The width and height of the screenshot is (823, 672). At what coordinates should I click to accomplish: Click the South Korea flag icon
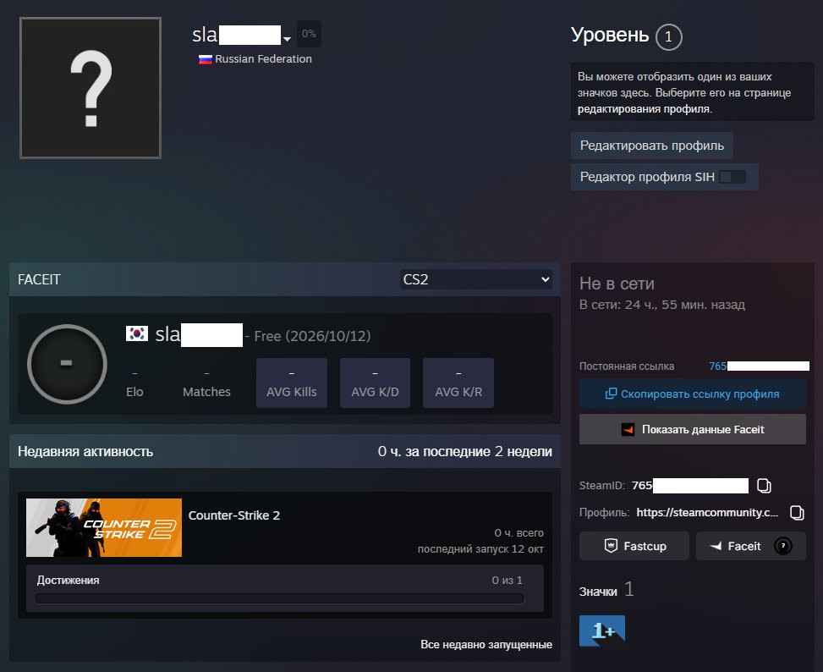[x=137, y=333]
